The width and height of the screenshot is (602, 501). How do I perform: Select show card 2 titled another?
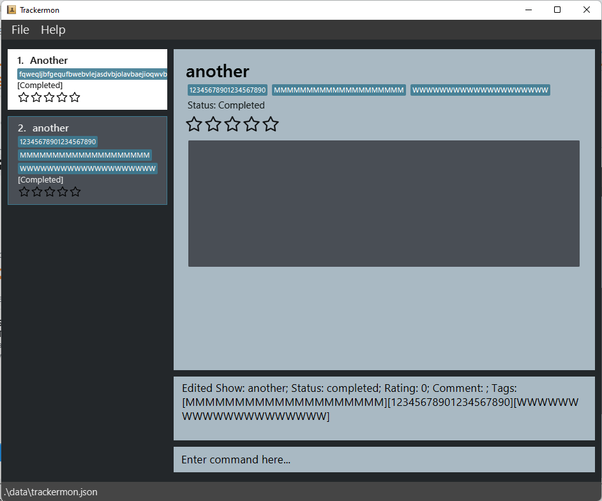[87, 160]
